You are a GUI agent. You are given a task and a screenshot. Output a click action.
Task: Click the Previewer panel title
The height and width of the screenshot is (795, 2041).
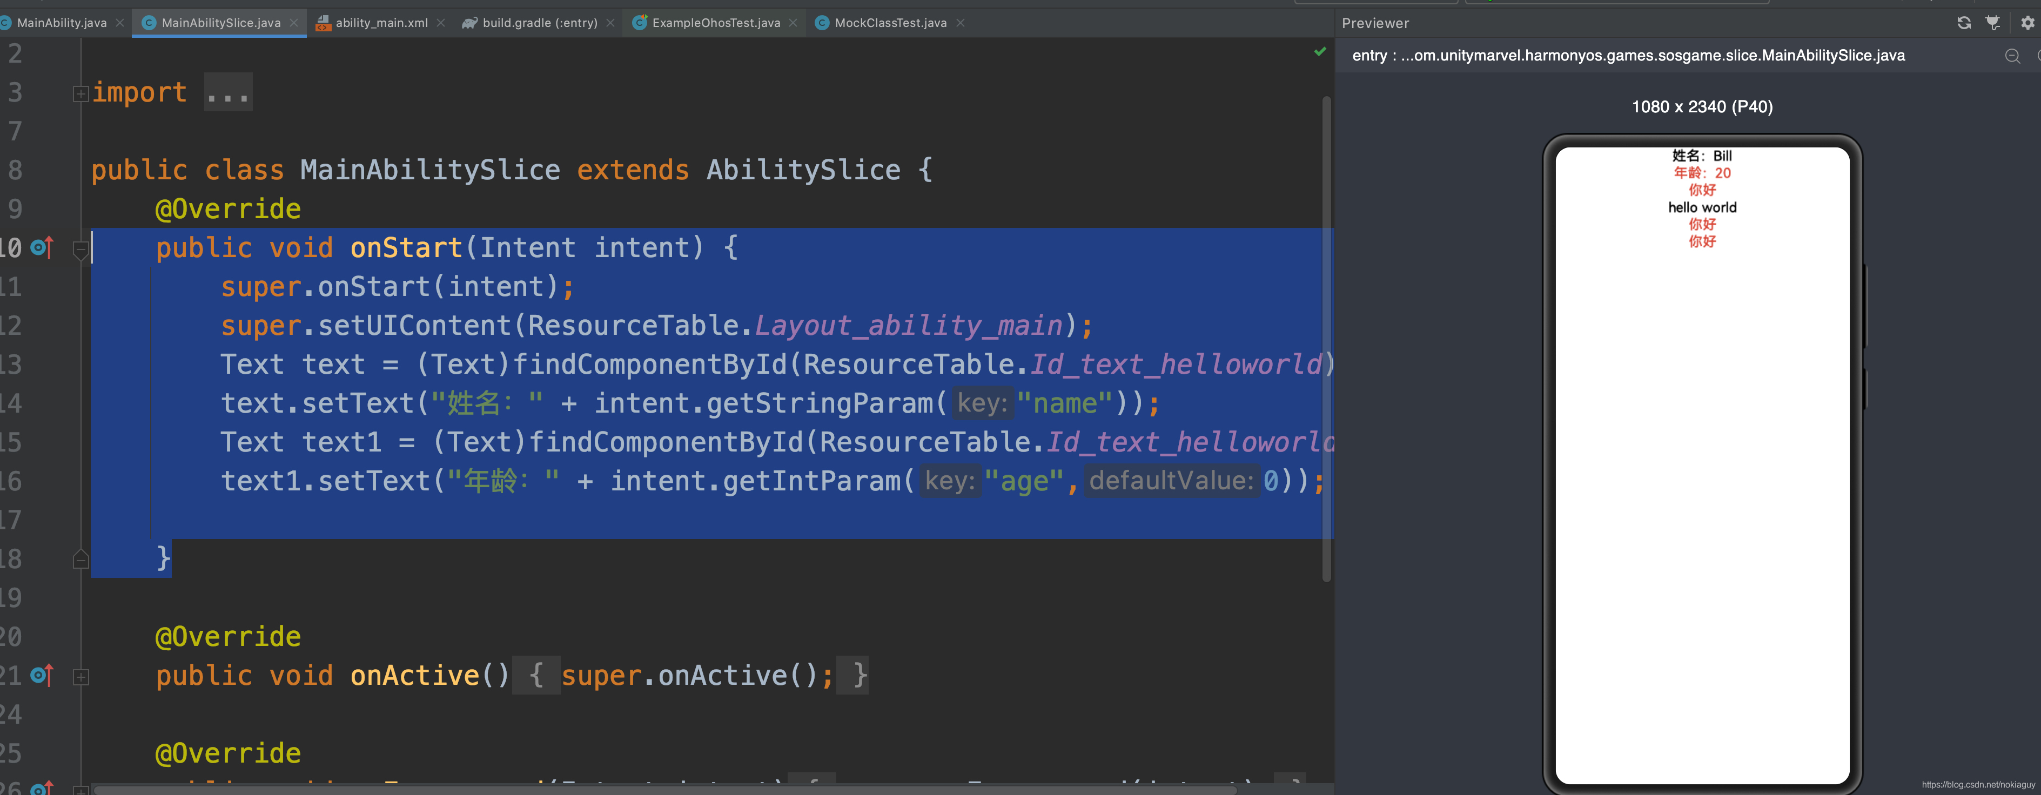tap(1375, 23)
